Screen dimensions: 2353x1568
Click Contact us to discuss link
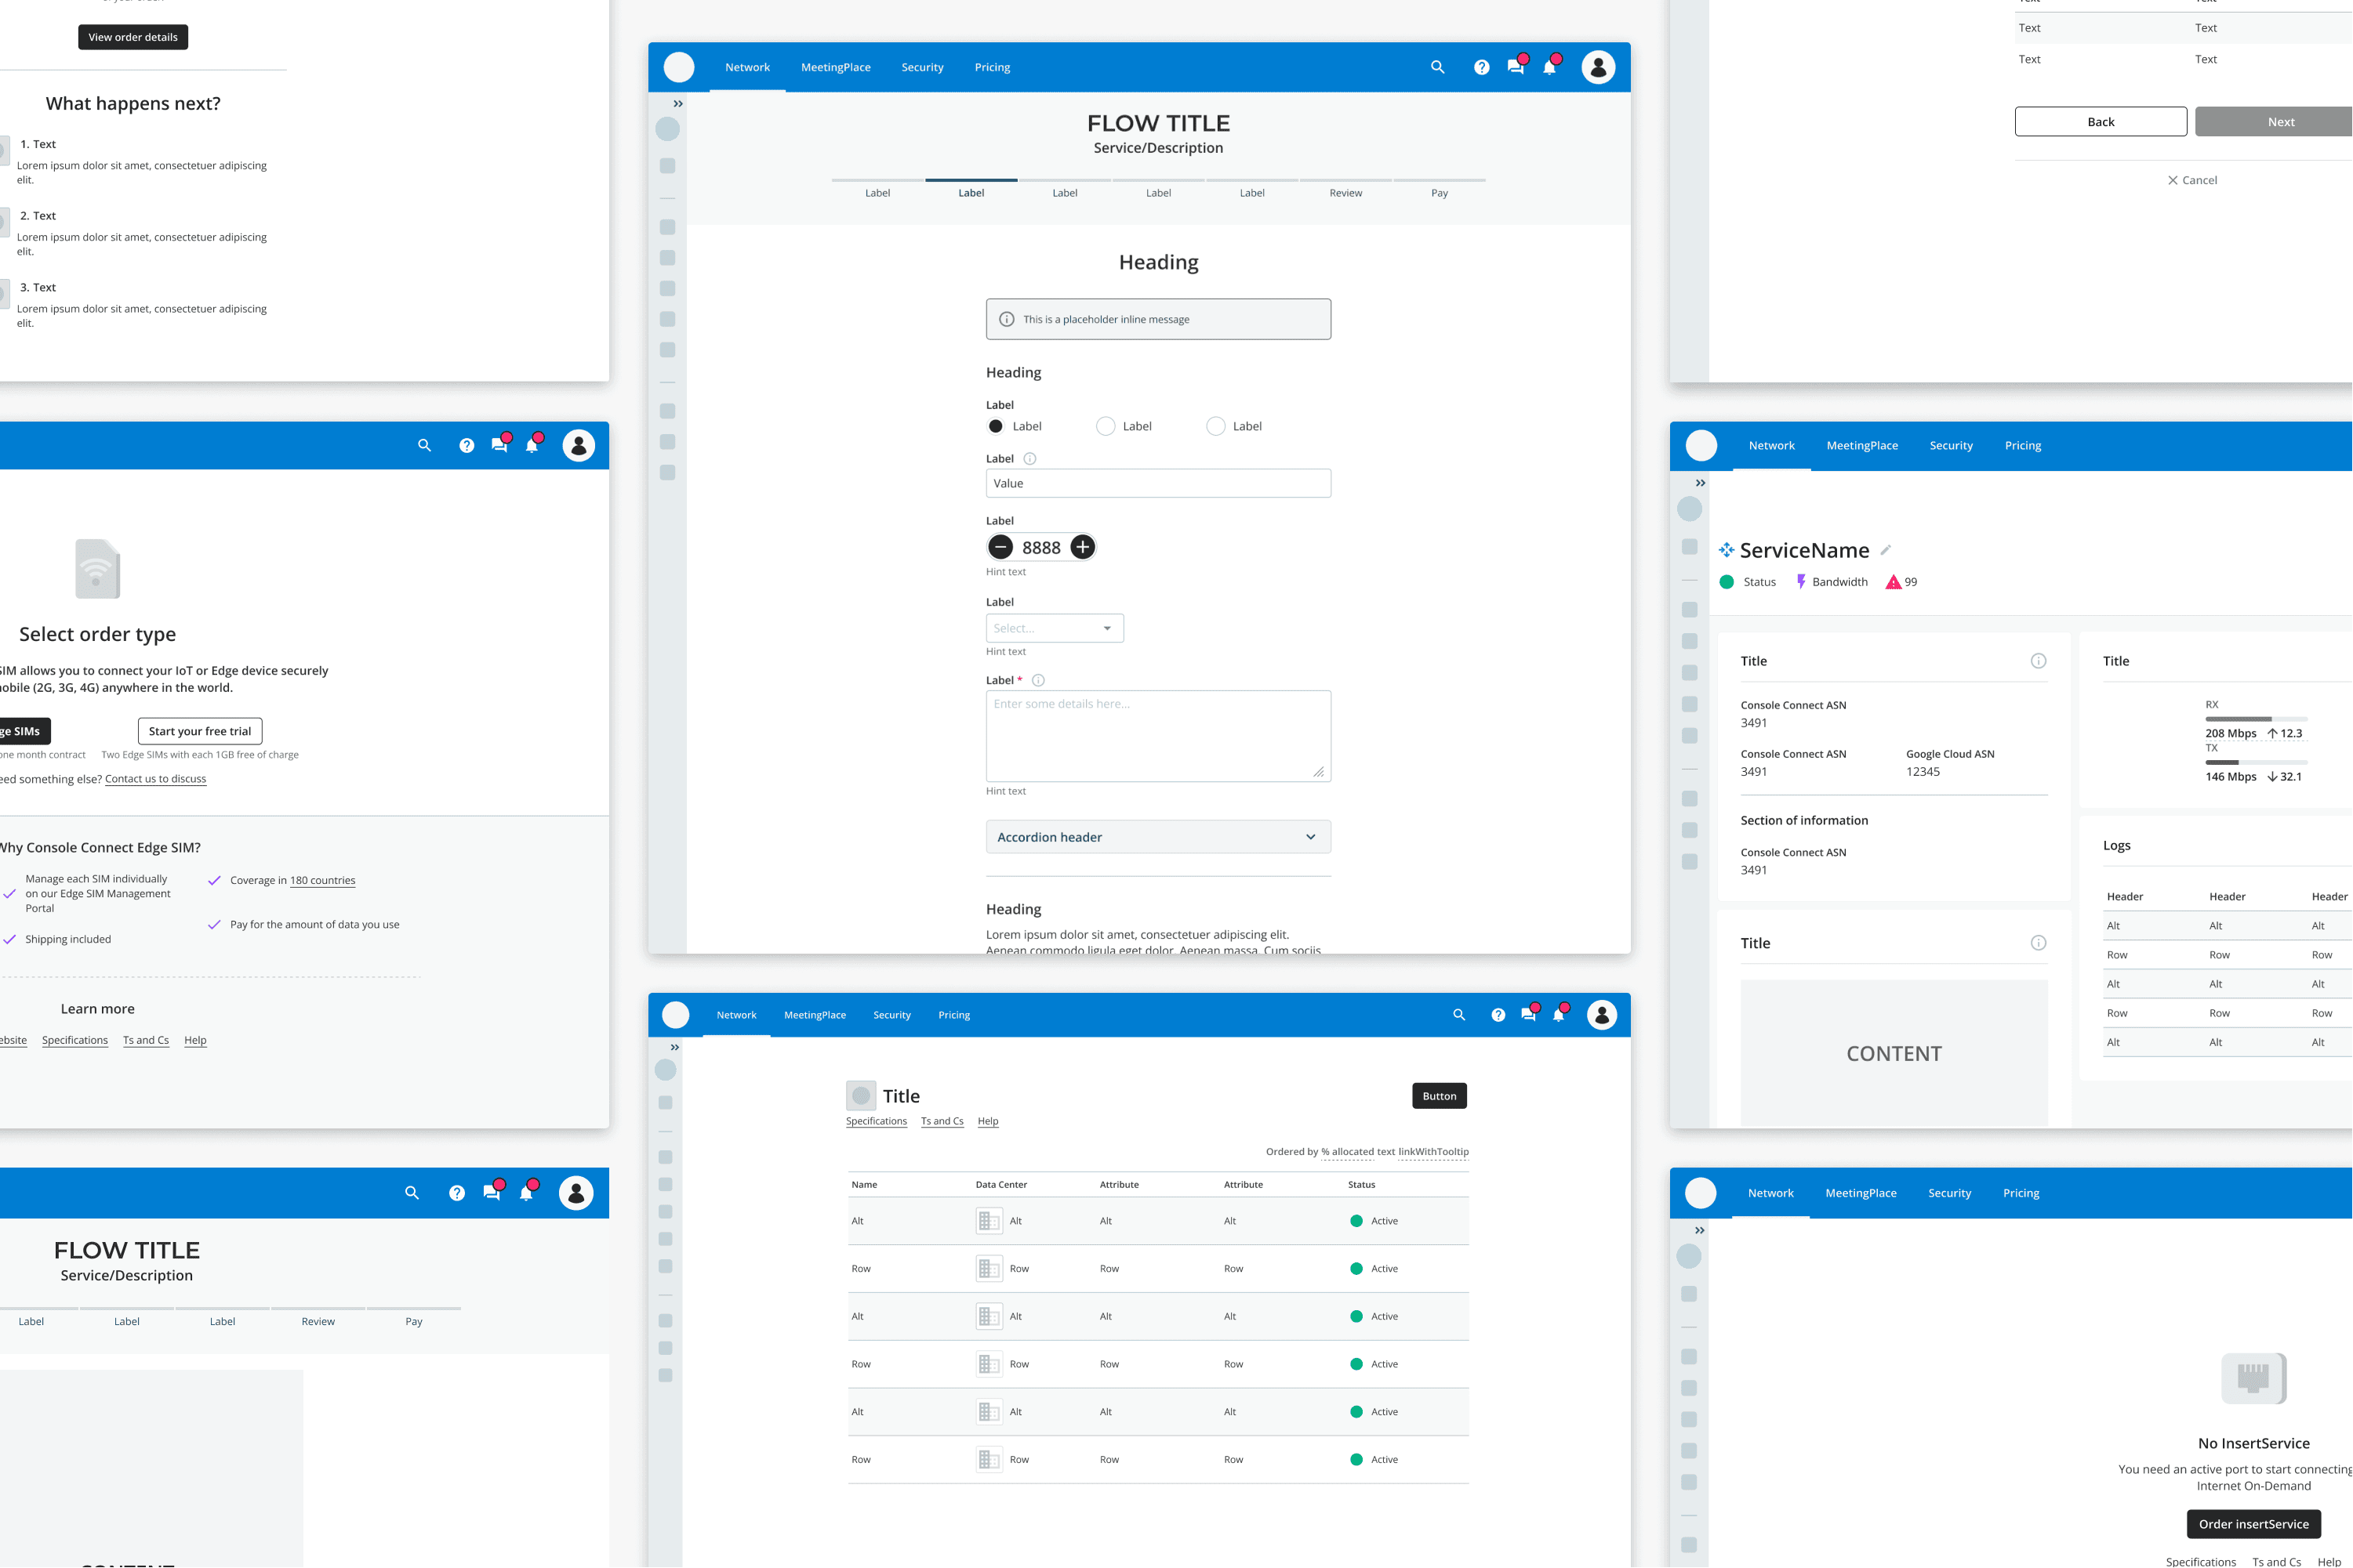(x=155, y=779)
